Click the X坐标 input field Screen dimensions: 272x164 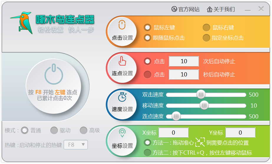tap(173, 133)
